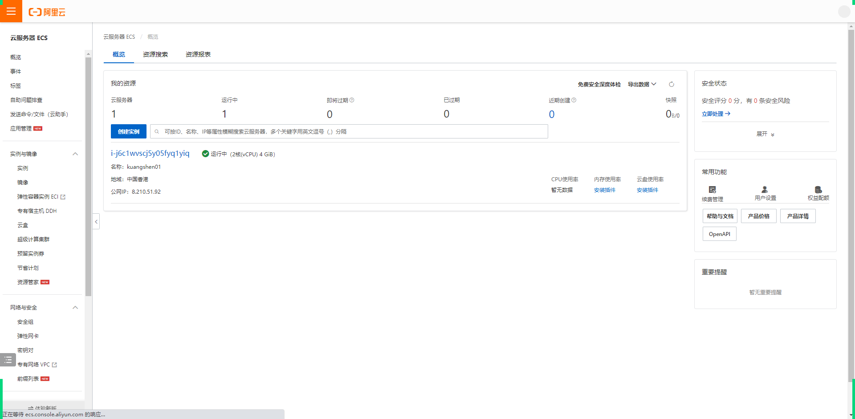This screenshot has width=855, height=419.
Task: Focus the instance search input field
Action: tap(349, 131)
